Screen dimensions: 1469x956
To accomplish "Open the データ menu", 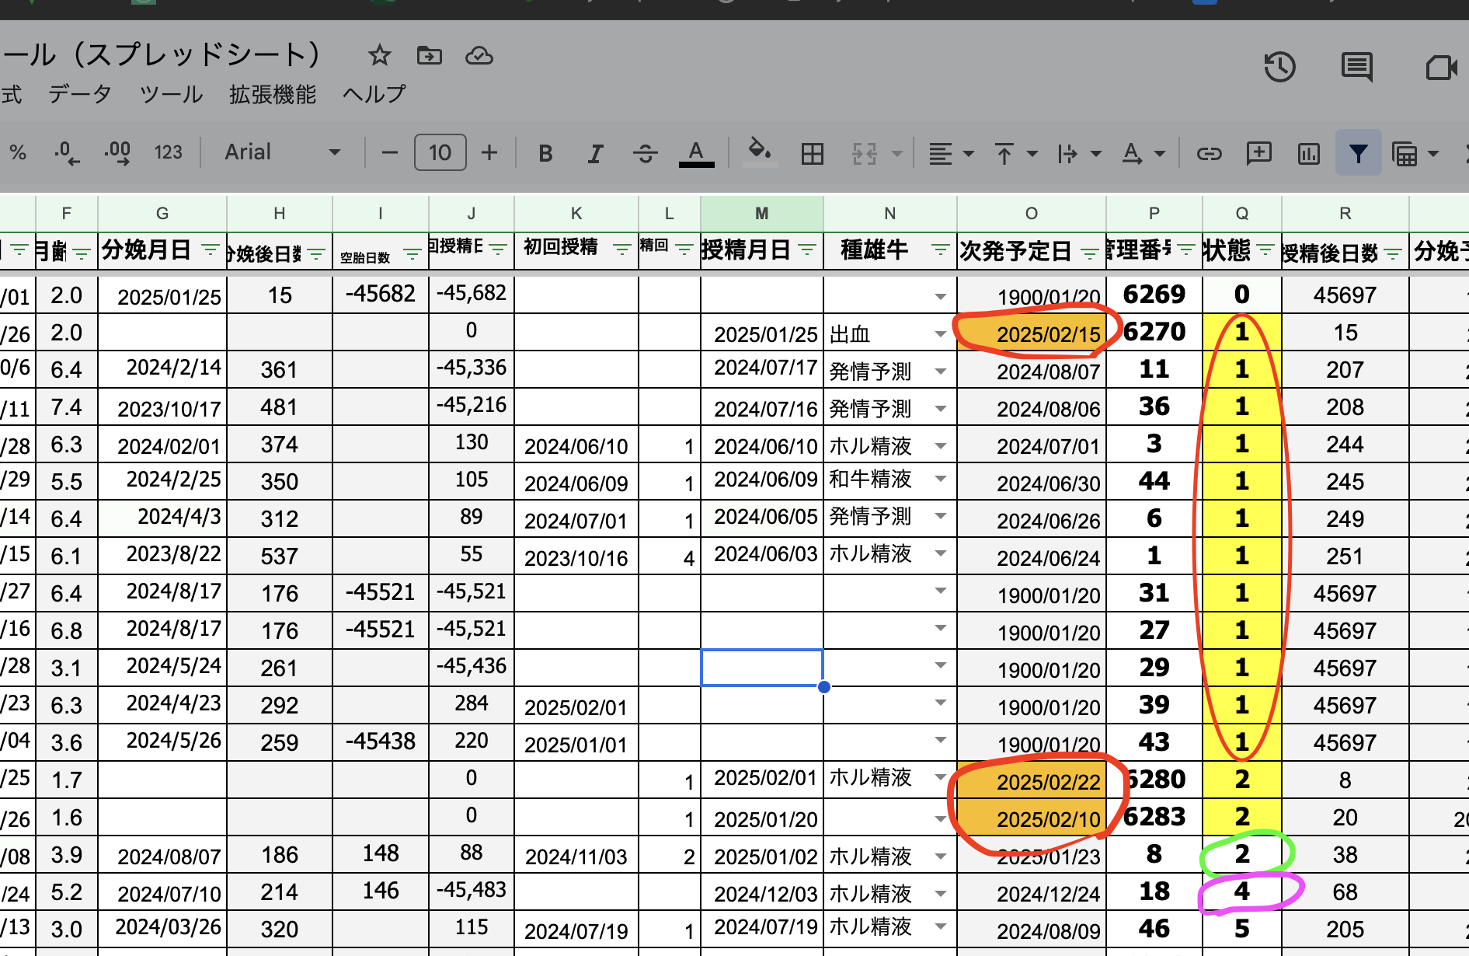I will tap(80, 95).
